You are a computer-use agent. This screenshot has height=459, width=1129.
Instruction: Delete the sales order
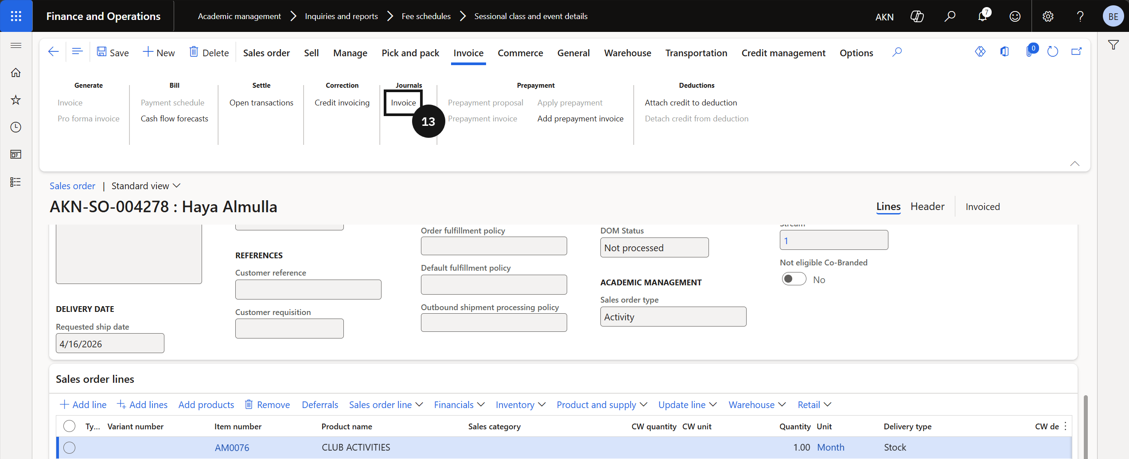coord(209,52)
